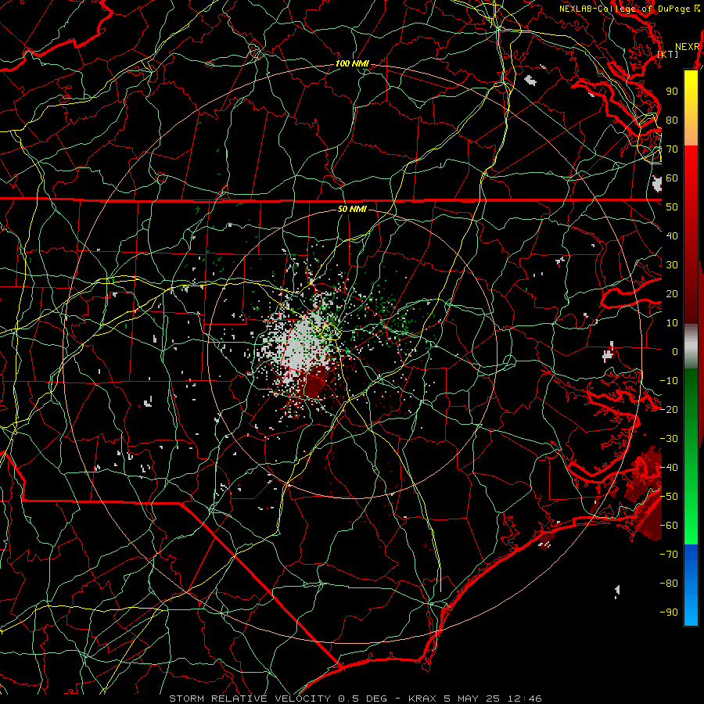The image size is (704, 704).
Task: Click the 20 value on the velocity scale
Action: pyautogui.click(x=672, y=294)
